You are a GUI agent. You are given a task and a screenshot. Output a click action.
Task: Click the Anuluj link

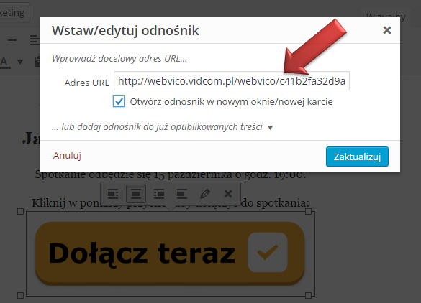[x=67, y=155]
